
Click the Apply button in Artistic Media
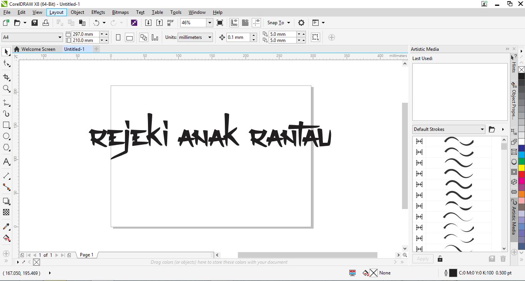(x=422, y=259)
